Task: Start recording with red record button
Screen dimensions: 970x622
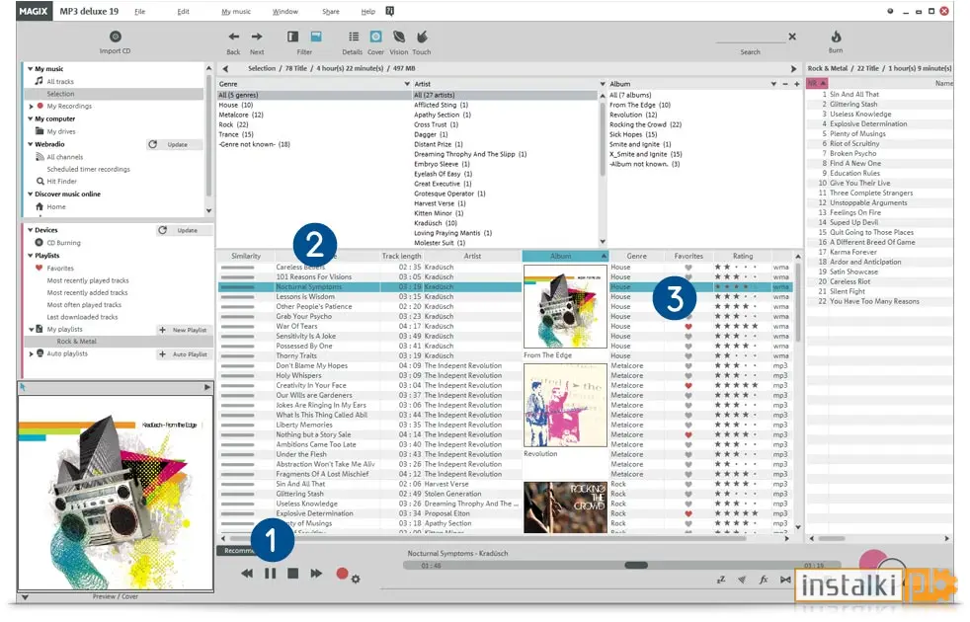Action: click(342, 574)
